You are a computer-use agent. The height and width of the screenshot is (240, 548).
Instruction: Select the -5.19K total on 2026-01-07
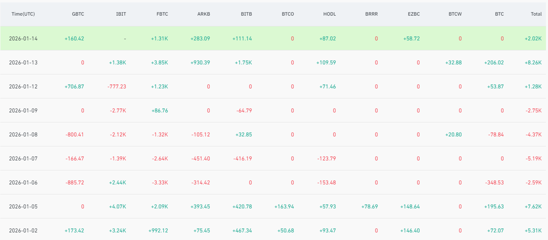click(x=533, y=159)
